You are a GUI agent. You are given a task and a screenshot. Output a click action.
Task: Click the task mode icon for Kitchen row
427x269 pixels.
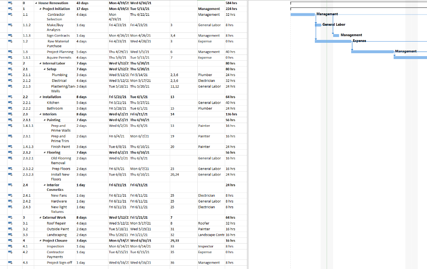tap(10, 102)
